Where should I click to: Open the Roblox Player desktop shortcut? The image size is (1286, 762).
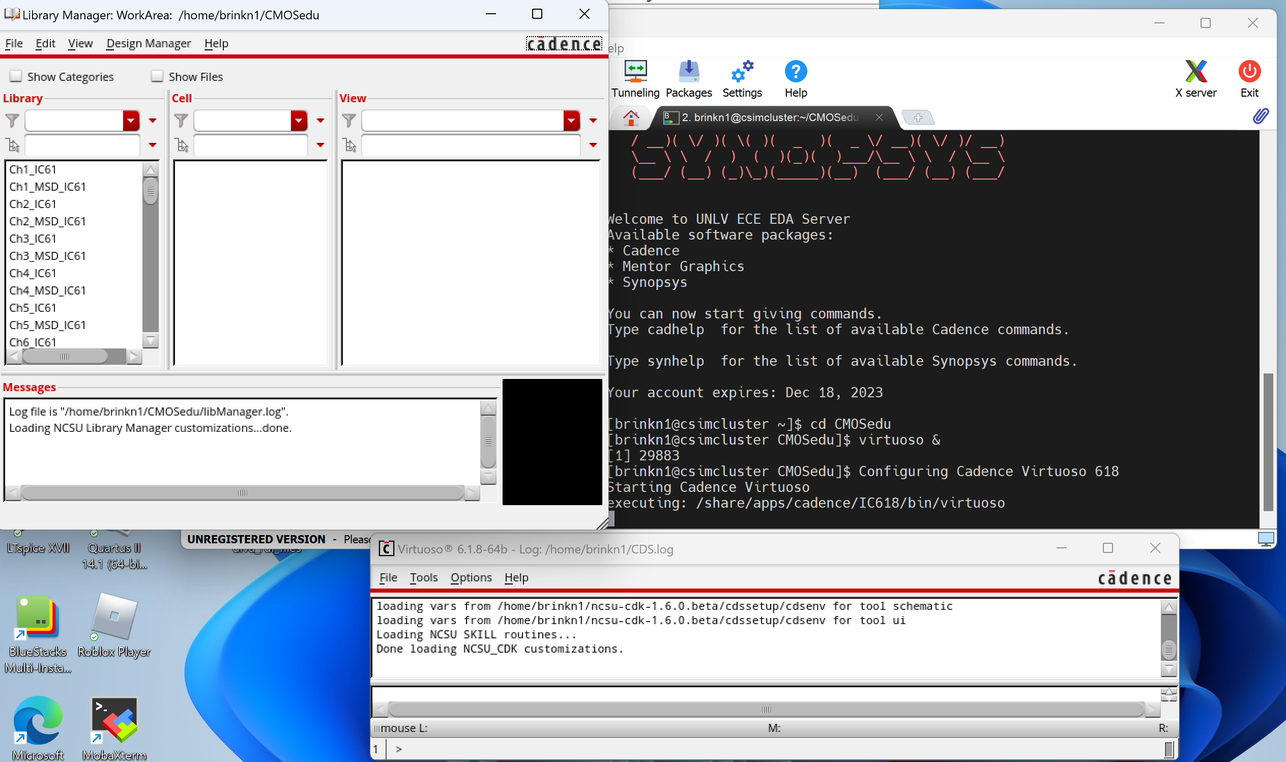click(x=114, y=617)
